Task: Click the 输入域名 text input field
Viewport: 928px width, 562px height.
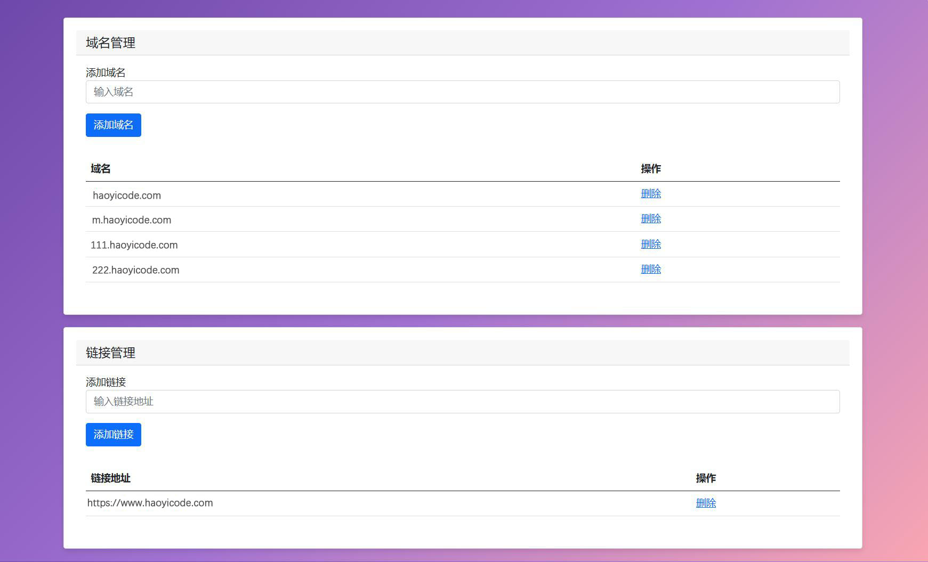Action: pos(462,92)
